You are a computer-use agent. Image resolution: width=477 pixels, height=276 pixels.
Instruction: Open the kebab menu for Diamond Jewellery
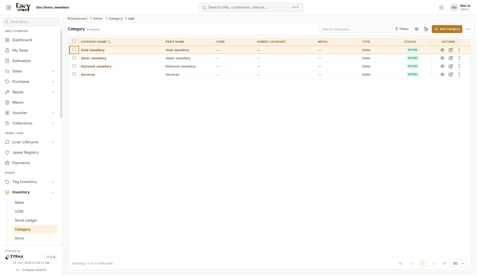pyautogui.click(x=459, y=66)
